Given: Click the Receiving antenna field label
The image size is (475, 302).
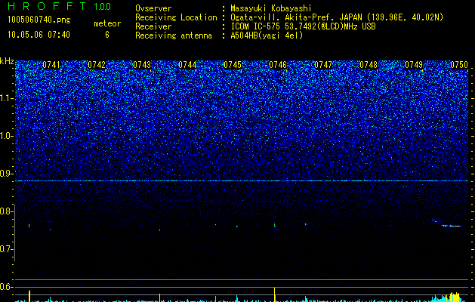Looking at the screenshot, I should click(x=174, y=35).
